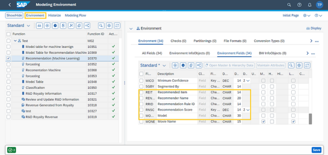The image size is (328, 155).
Task: Click the Environment toolbar button
Action: 35,15
